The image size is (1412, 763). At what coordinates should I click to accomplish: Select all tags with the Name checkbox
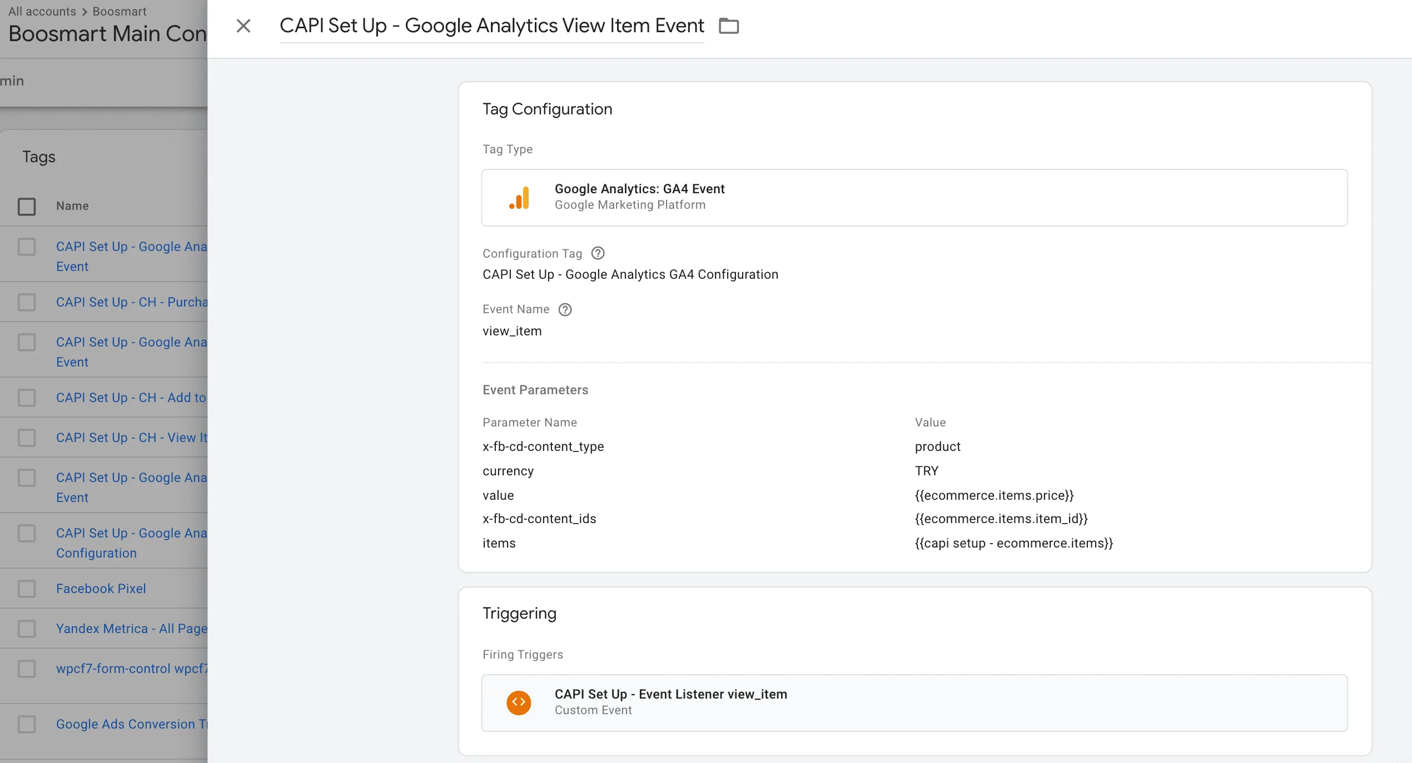27,206
